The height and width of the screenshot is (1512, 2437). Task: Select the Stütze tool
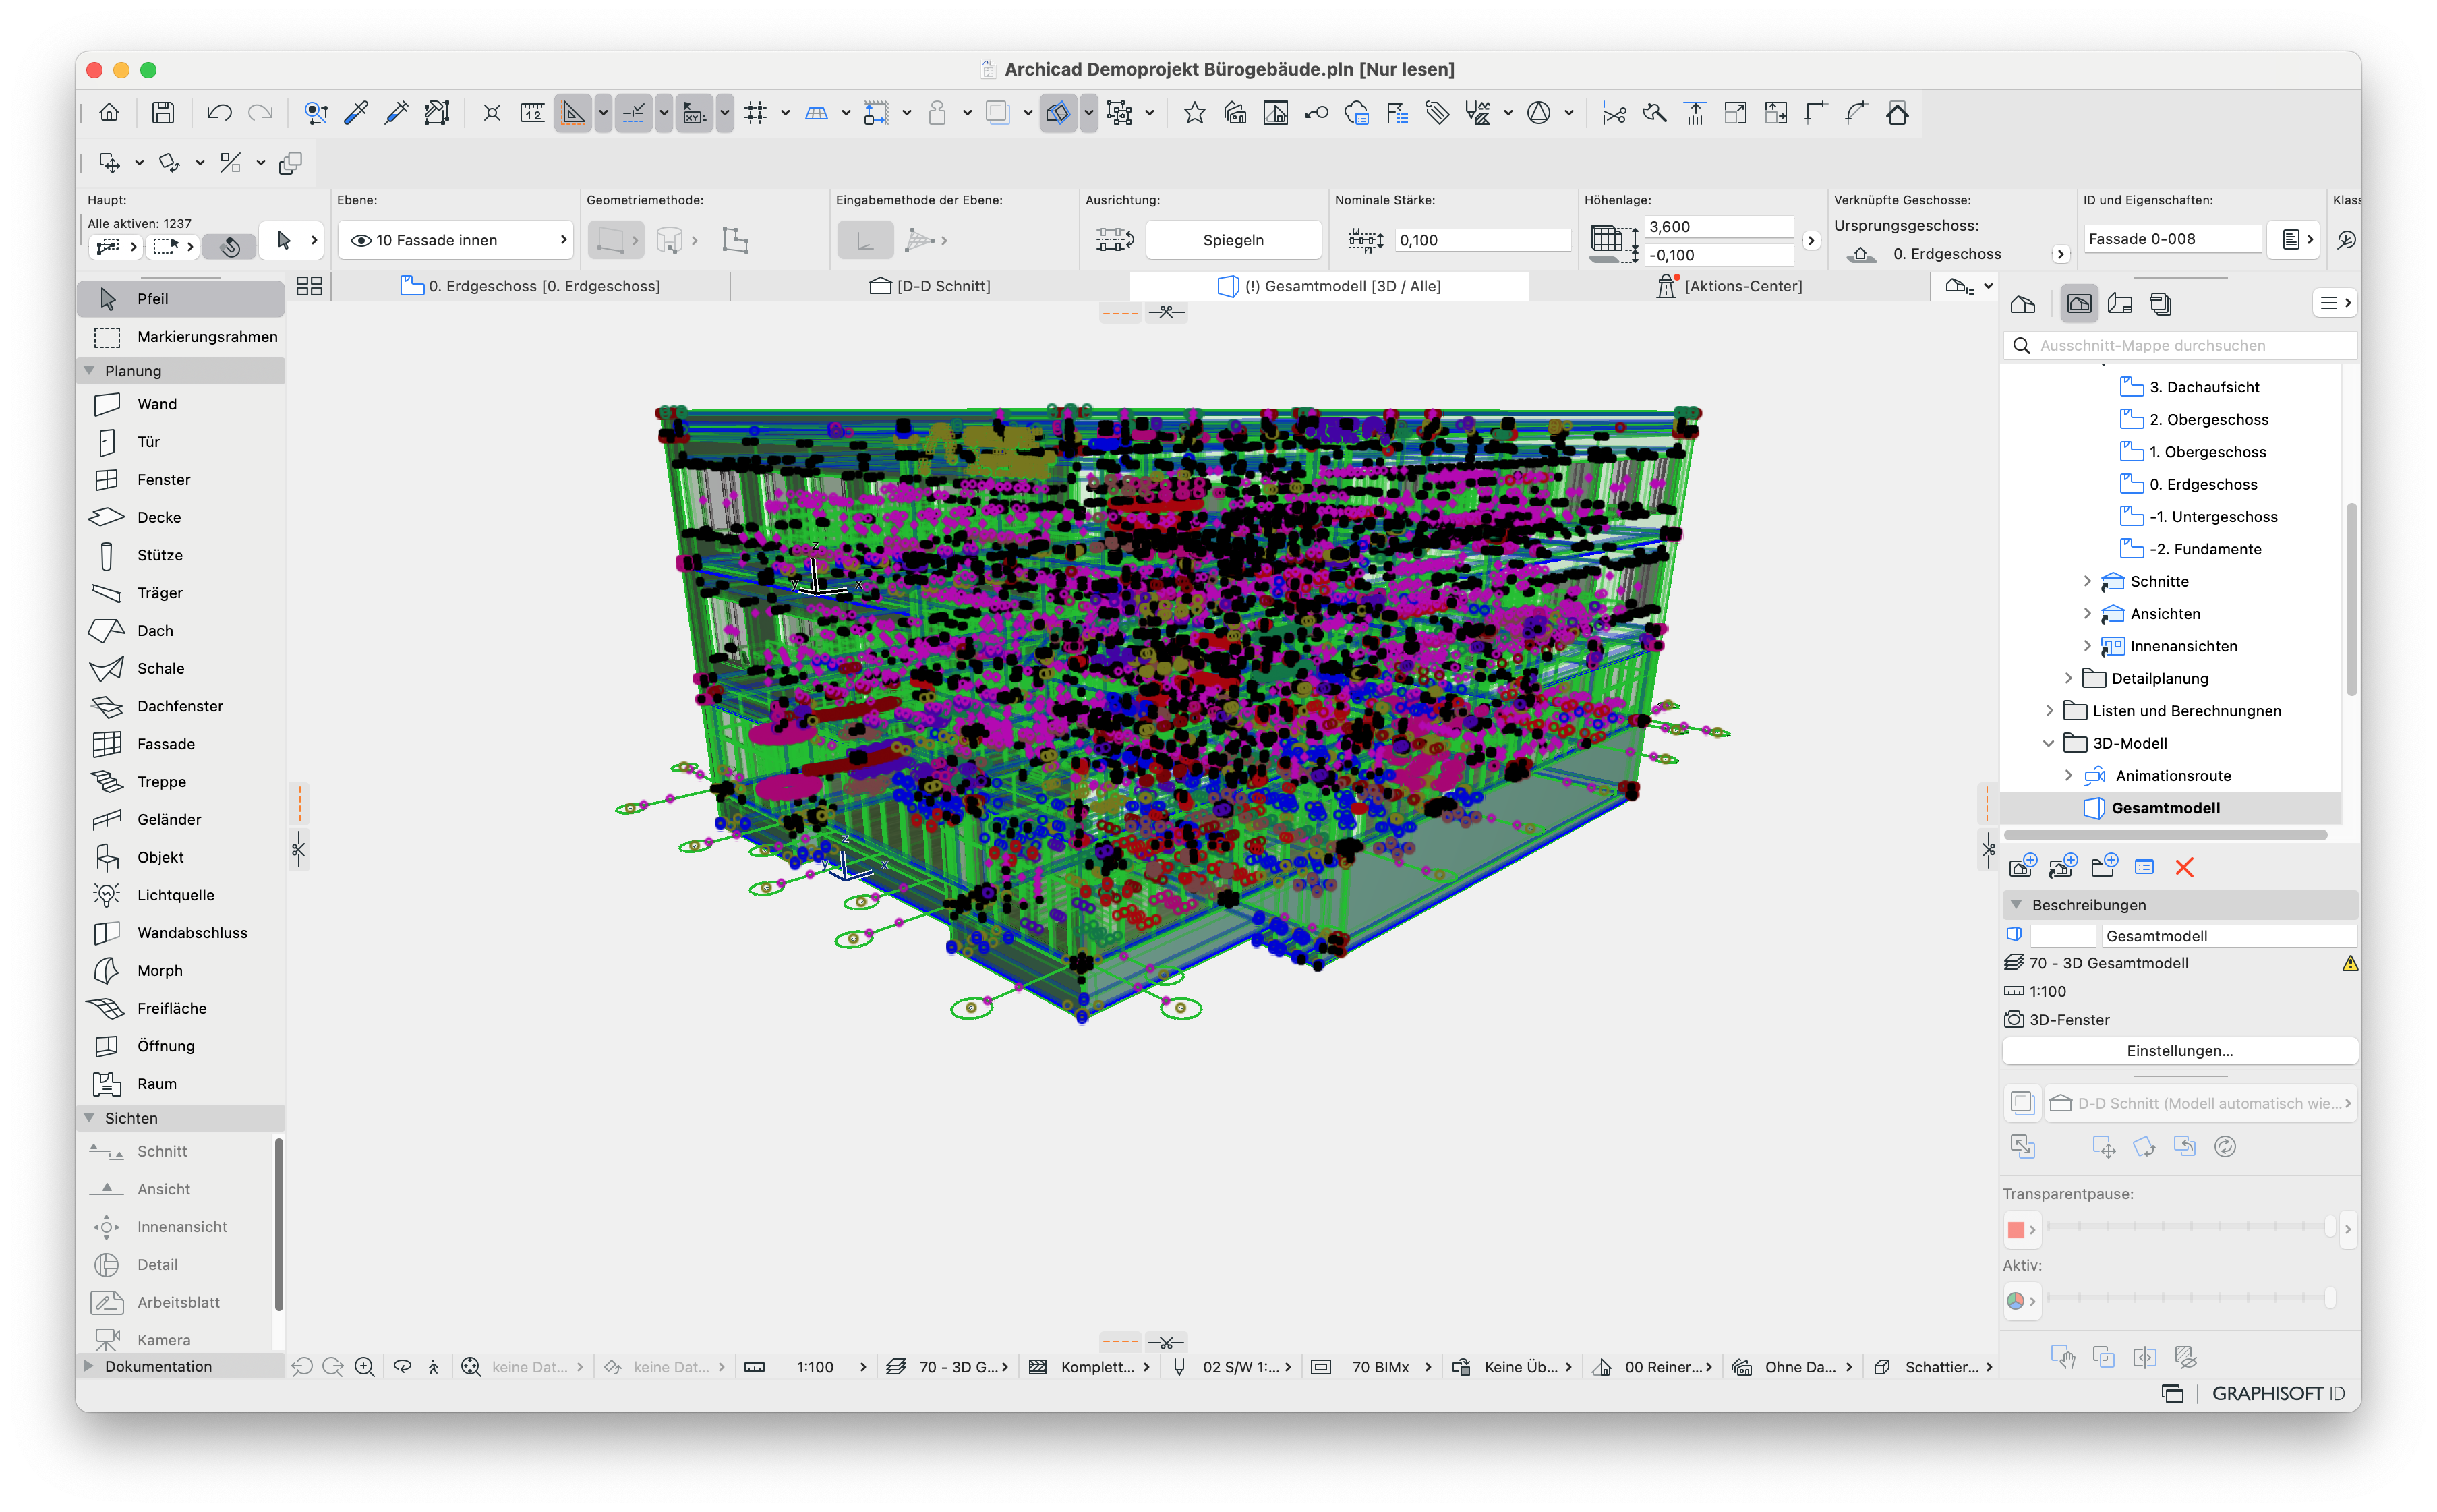[x=180, y=555]
